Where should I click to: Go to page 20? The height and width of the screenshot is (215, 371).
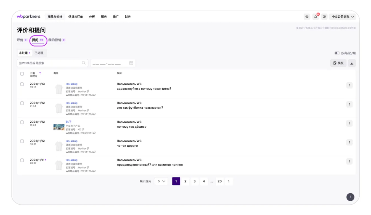220,181
